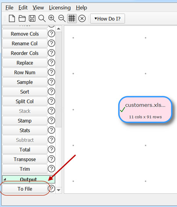Open help icon beside Transpose

[x=51, y=159]
